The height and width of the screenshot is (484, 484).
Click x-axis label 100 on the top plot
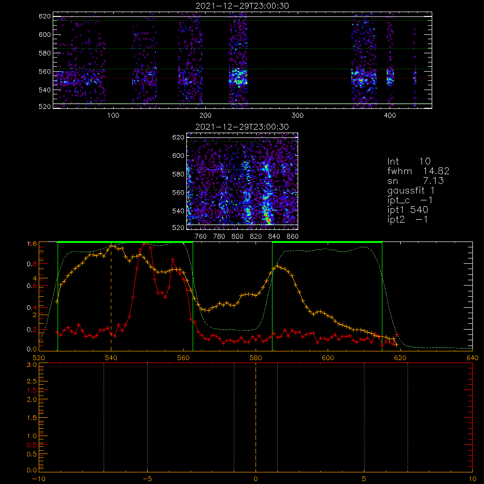point(113,116)
